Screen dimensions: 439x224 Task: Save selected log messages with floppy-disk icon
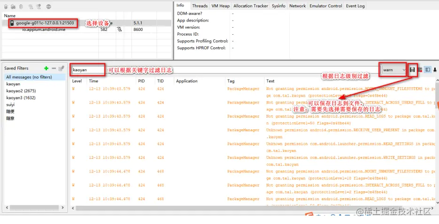coord(412,70)
